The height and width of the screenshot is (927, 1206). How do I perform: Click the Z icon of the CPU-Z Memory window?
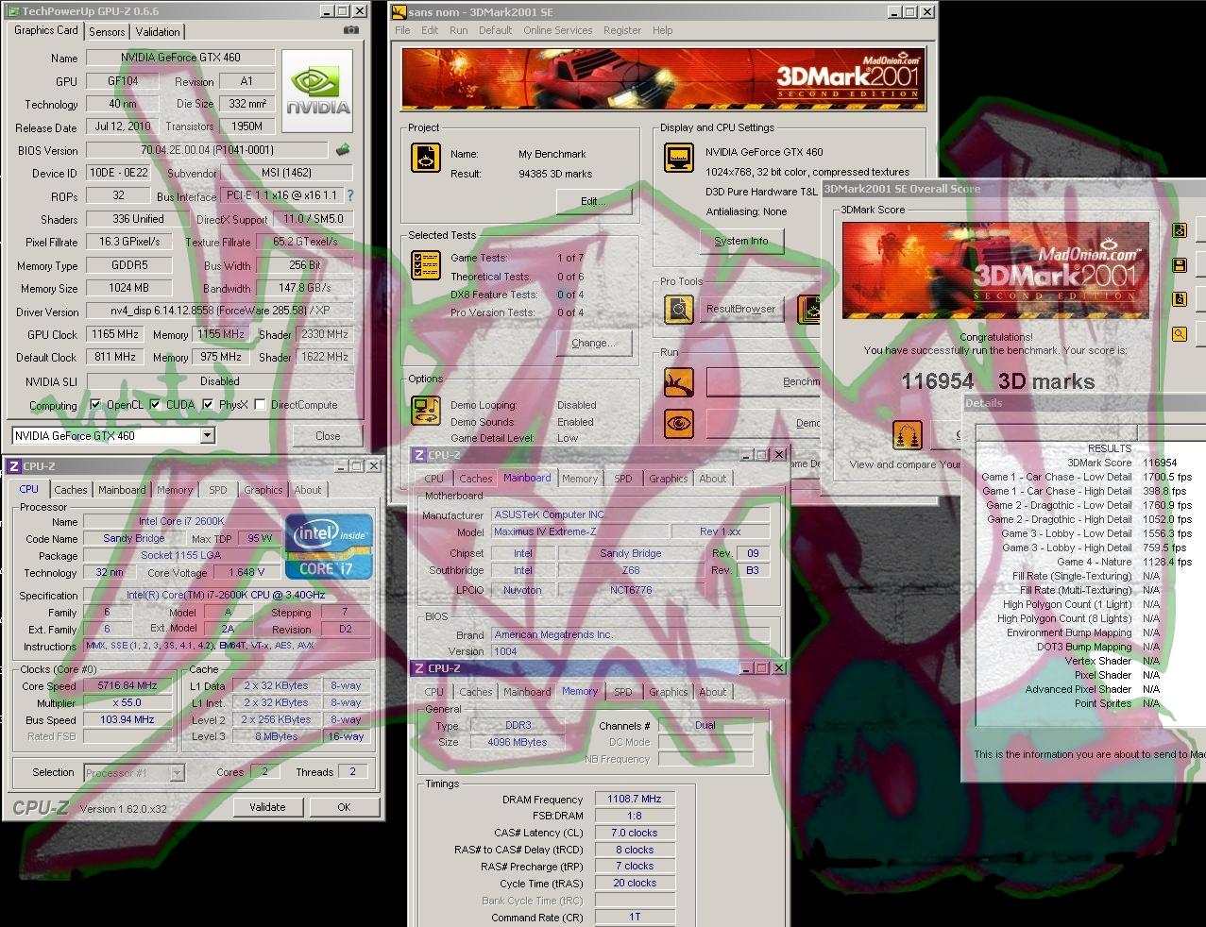click(x=419, y=668)
